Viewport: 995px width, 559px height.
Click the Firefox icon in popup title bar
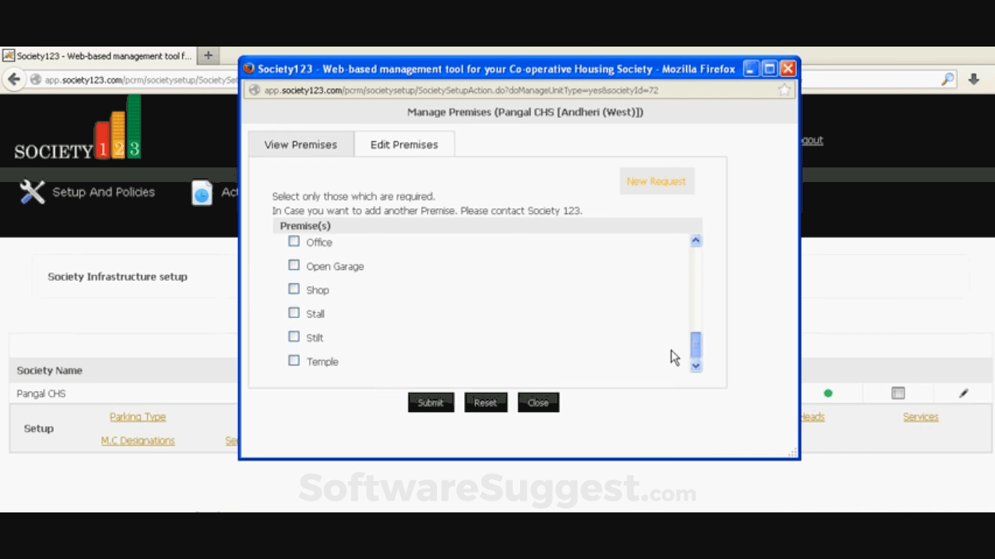[x=249, y=69]
